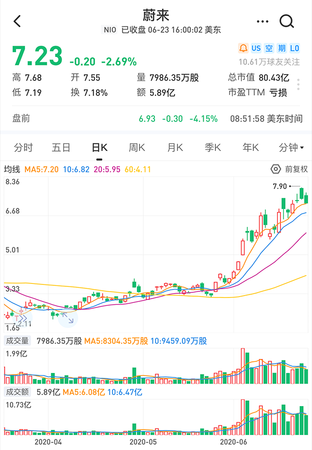This screenshot has width=312, height=450.
Task: Tap the orange price alert bell icon
Action: (x=243, y=48)
